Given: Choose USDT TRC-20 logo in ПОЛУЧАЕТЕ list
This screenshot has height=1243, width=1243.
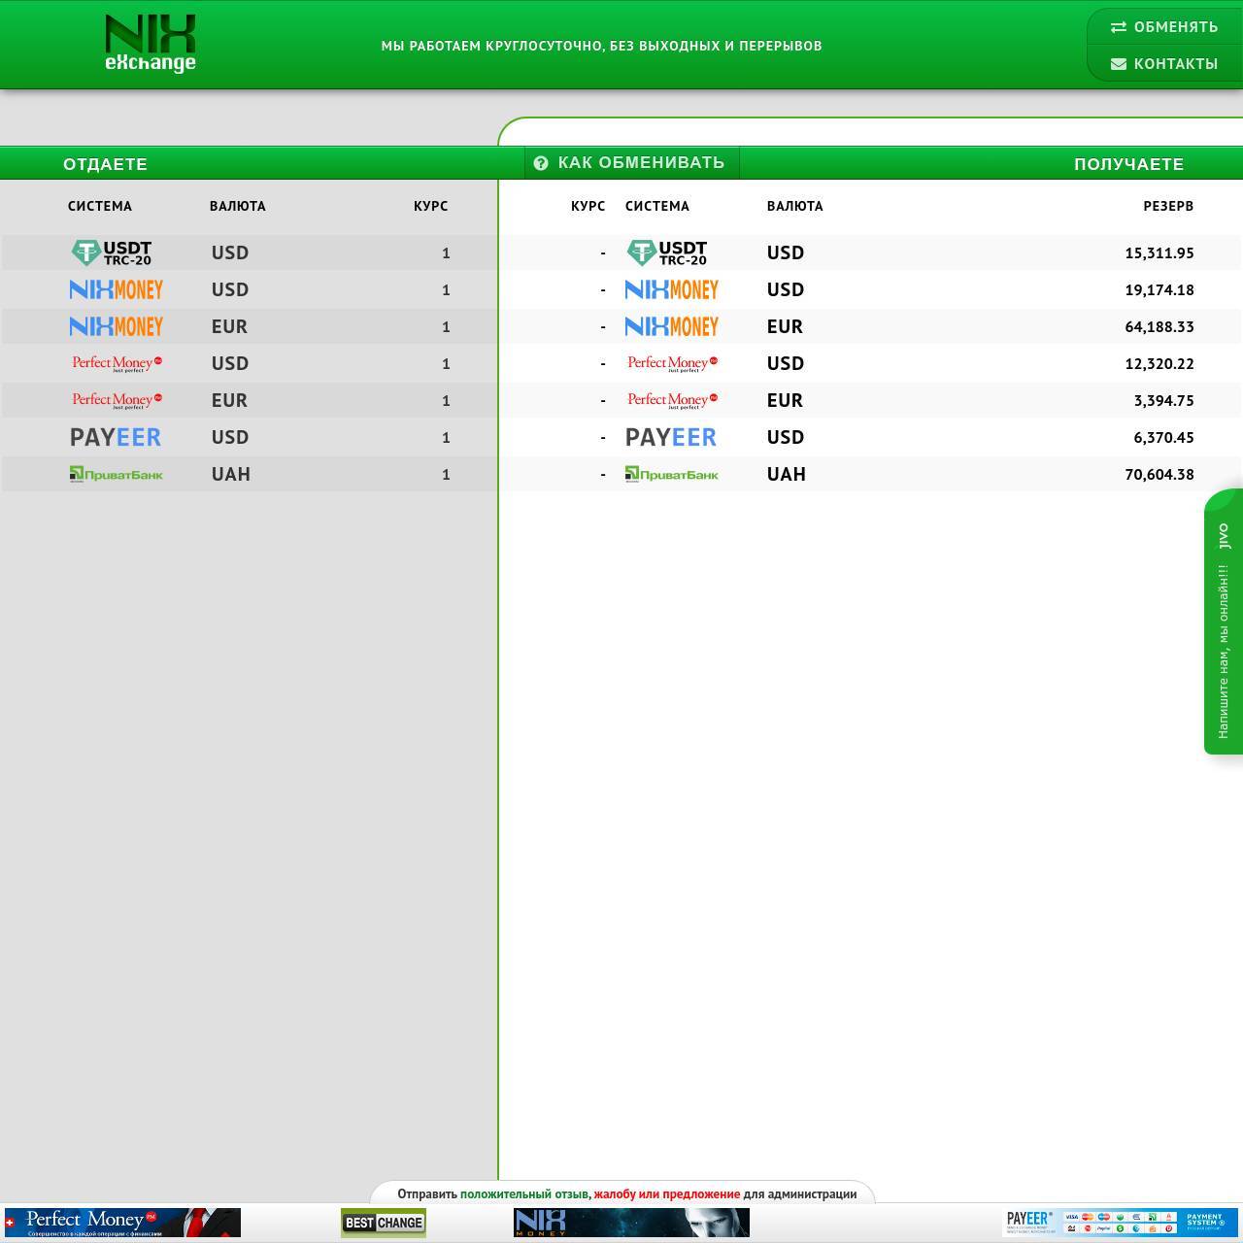Looking at the screenshot, I should pos(667,253).
